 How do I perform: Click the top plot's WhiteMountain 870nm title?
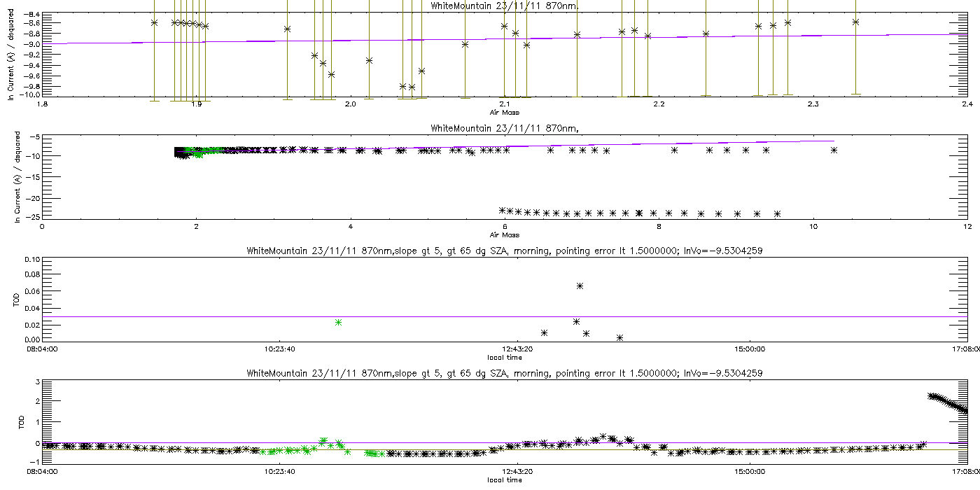504,6
